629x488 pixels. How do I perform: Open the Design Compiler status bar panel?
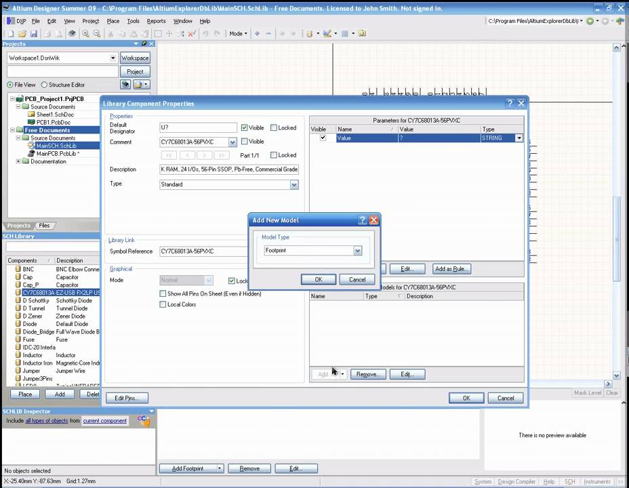pos(516,482)
